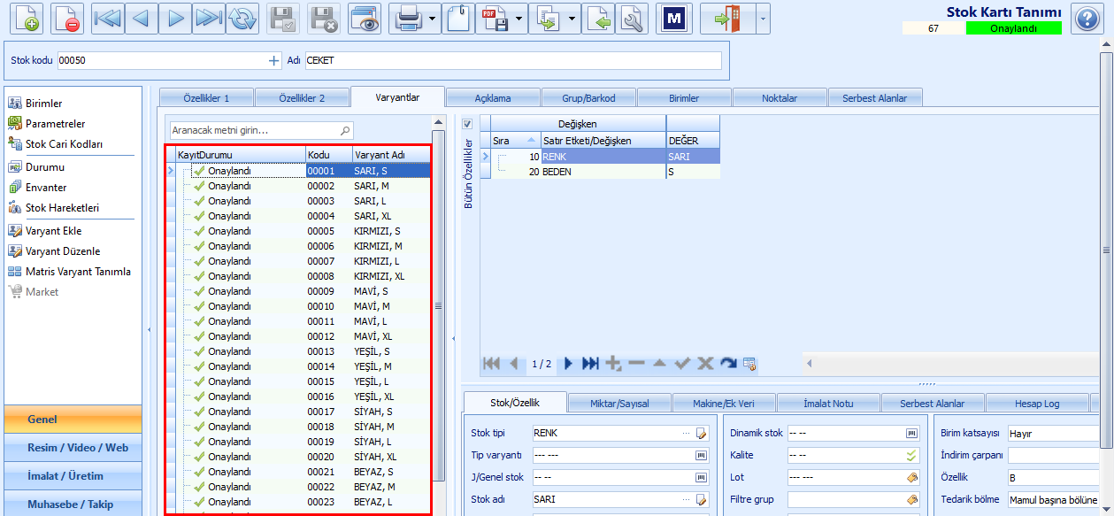
Task: Exit via the door icon
Action: pos(727,19)
